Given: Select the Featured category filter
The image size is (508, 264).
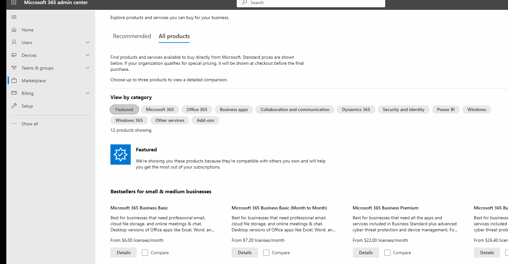Looking at the screenshot, I should pyautogui.click(x=124, y=109).
